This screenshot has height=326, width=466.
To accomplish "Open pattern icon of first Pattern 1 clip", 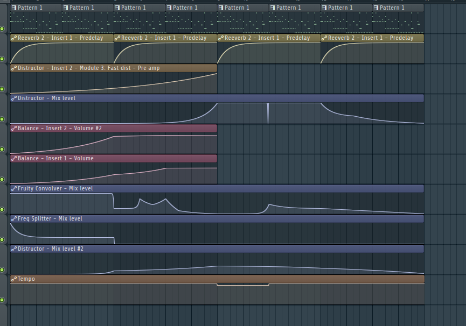I will 13,8.
